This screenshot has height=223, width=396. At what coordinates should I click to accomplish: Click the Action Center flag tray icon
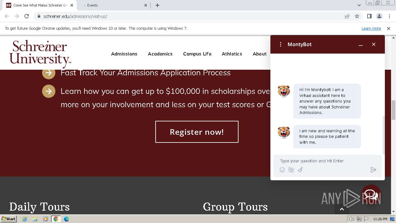(x=366, y=219)
